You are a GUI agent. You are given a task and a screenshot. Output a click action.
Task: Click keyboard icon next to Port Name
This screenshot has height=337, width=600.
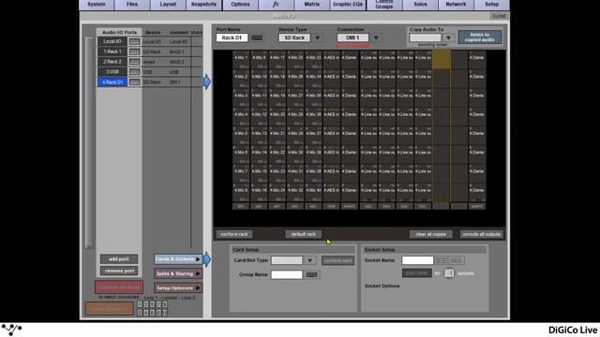pos(257,37)
